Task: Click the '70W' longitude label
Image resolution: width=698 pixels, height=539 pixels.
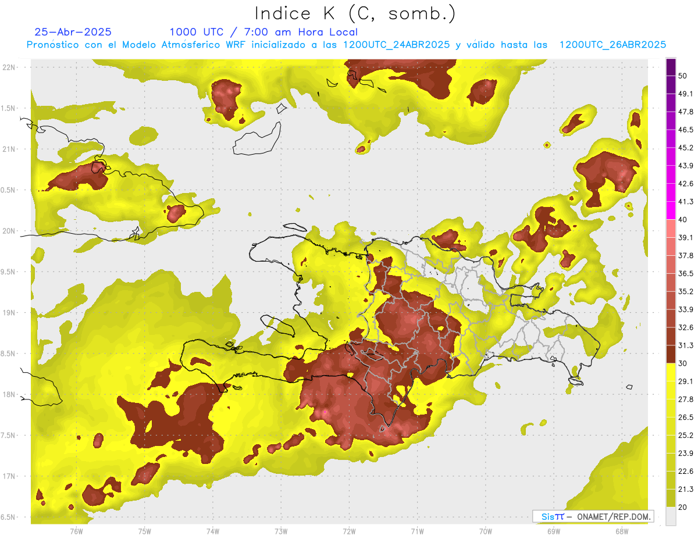Action: 485,531
